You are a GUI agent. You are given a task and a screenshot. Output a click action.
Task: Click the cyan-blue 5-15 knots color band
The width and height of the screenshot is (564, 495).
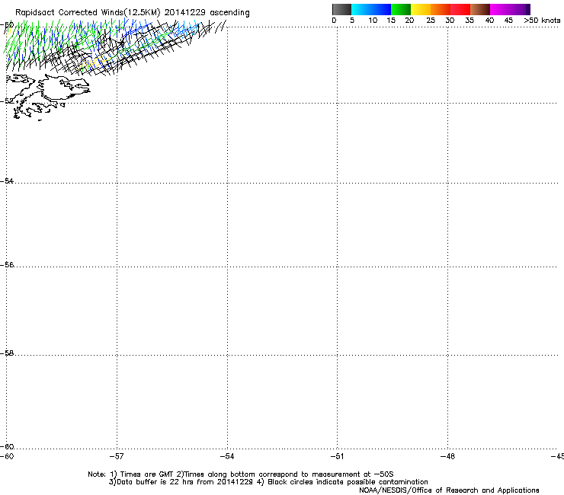click(371, 9)
